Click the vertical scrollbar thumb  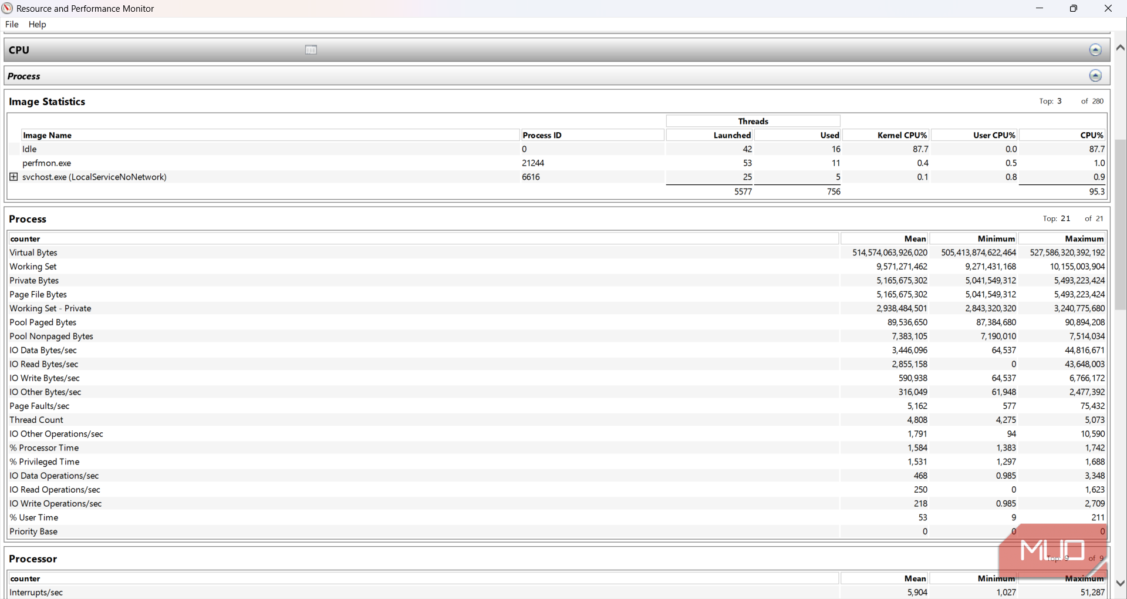pyautogui.click(x=1120, y=224)
